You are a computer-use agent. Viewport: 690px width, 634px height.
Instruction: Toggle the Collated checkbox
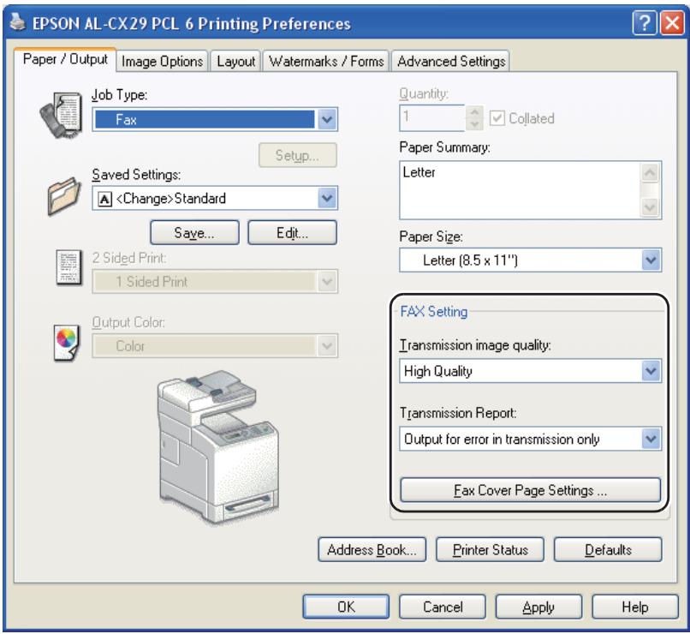point(497,118)
